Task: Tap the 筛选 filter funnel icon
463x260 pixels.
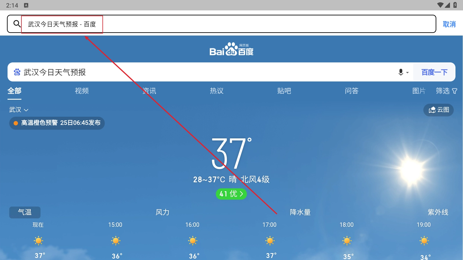Action: click(x=455, y=91)
